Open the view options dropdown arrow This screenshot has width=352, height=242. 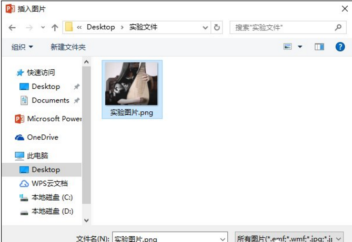coord(300,47)
